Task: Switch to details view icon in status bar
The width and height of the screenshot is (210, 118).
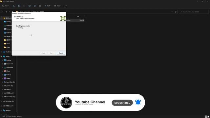Action: [206, 117]
